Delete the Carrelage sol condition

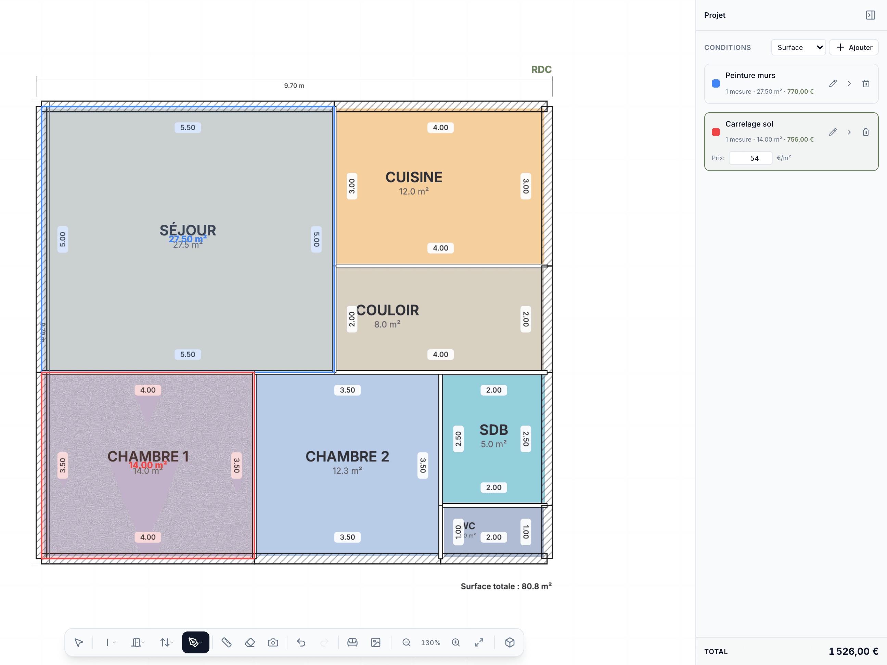pos(866,132)
